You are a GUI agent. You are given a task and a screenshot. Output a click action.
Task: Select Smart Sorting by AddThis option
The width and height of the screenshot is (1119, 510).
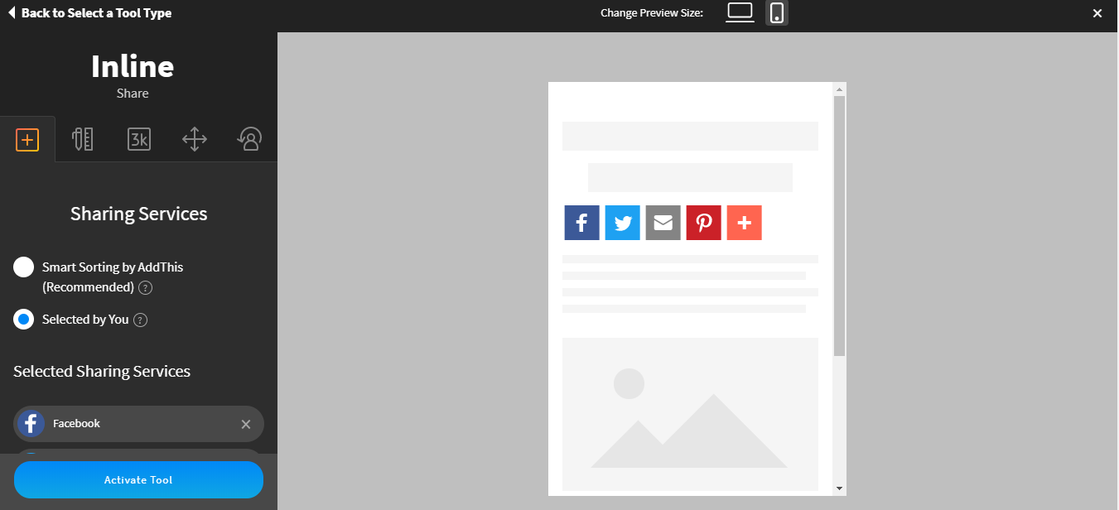[24, 267]
